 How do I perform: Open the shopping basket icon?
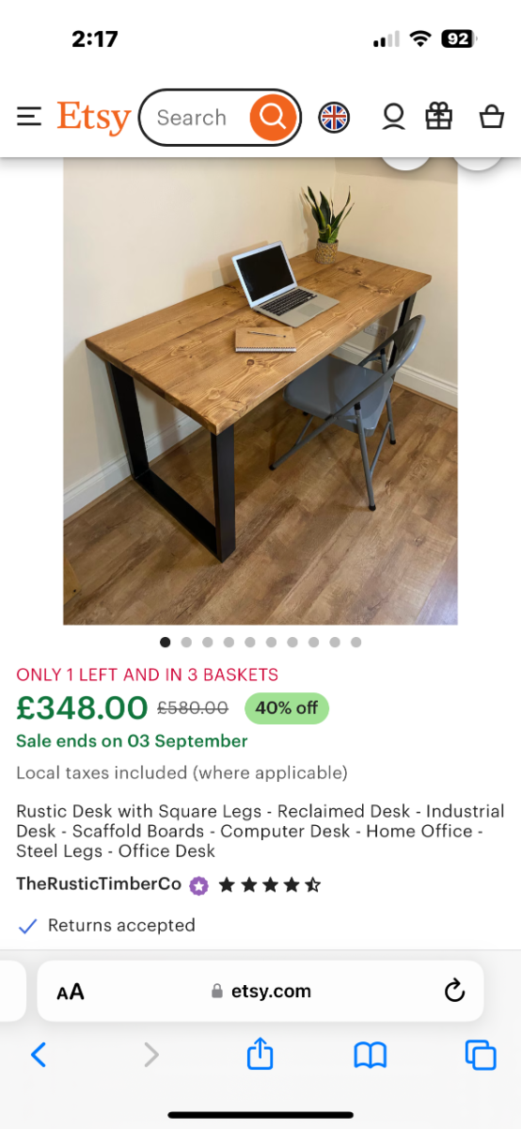click(491, 117)
